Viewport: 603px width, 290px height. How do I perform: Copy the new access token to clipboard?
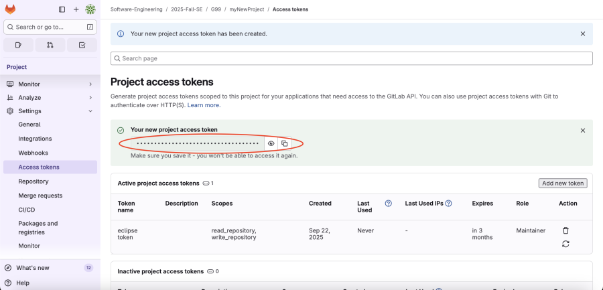(284, 143)
